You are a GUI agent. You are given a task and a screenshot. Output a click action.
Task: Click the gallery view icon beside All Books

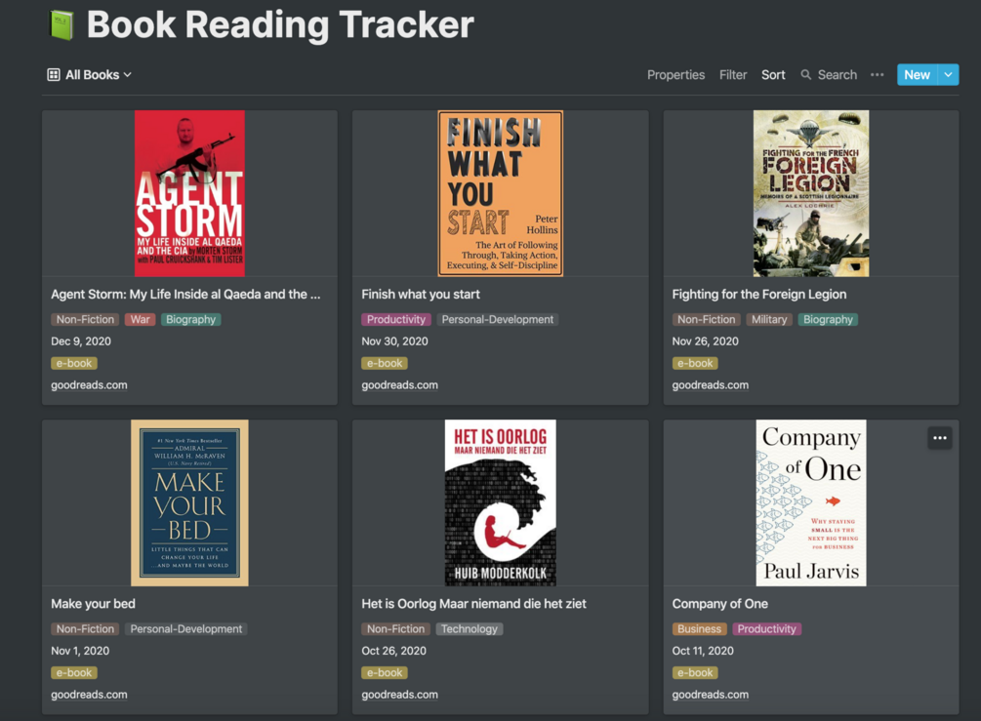pyautogui.click(x=54, y=75)
